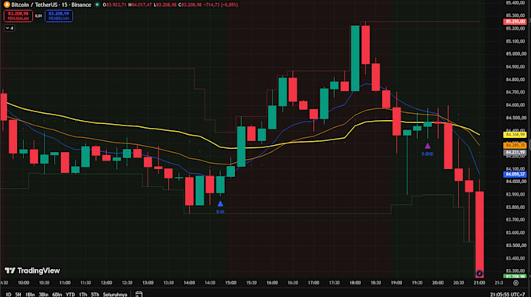Click the blue B-IN up-arrow signal marker

[220, 203]
